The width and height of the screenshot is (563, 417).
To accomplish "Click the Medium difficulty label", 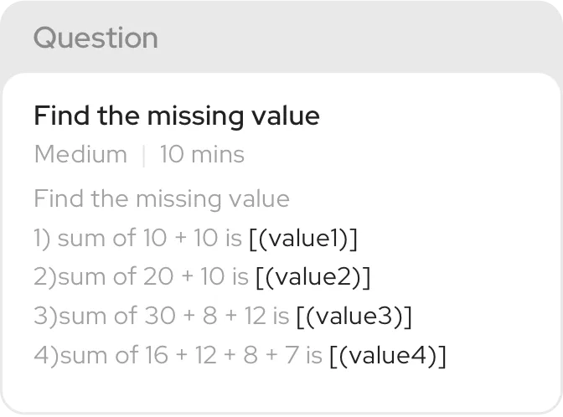I will [x=80, y=154].
